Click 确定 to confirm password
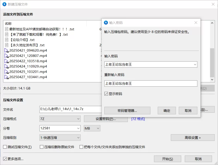 pos(167,111)
